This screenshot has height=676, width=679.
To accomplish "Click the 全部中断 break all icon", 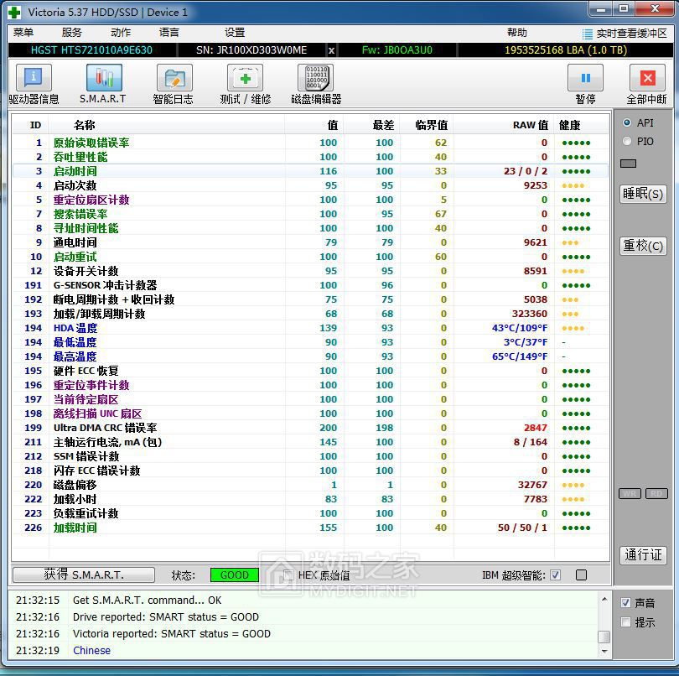I will coord(647,77).
